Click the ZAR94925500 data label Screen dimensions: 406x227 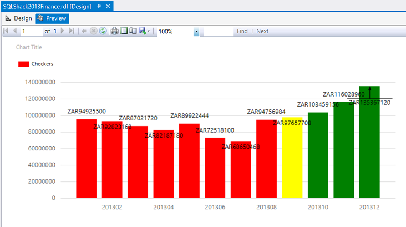87,111
